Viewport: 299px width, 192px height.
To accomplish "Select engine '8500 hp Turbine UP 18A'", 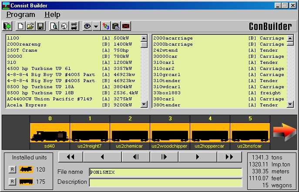I will point(73,87).
